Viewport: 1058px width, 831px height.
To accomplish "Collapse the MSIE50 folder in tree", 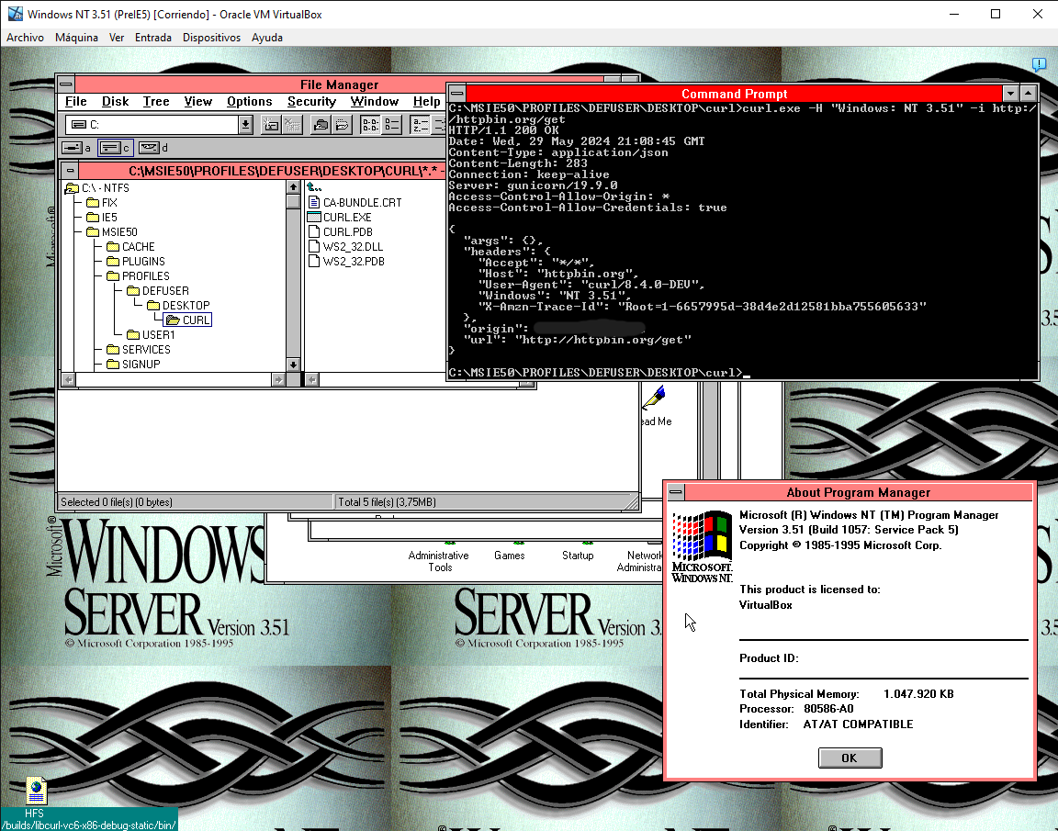I will [93, 232].
